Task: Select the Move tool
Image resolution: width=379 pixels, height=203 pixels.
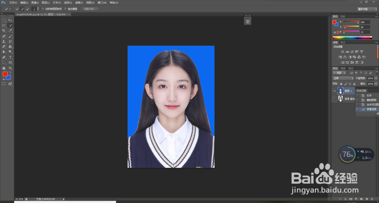Action: coord(10,20)
